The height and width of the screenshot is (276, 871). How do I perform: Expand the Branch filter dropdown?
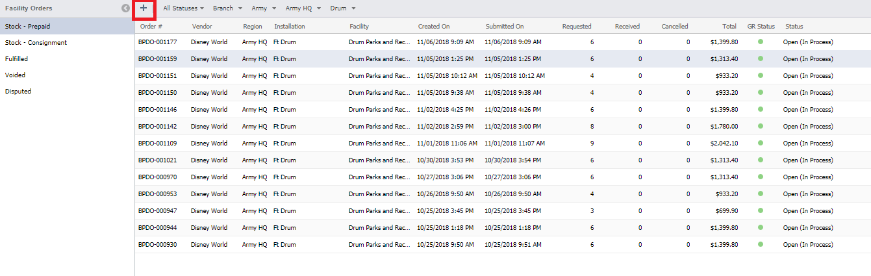[x=227, y=8]
